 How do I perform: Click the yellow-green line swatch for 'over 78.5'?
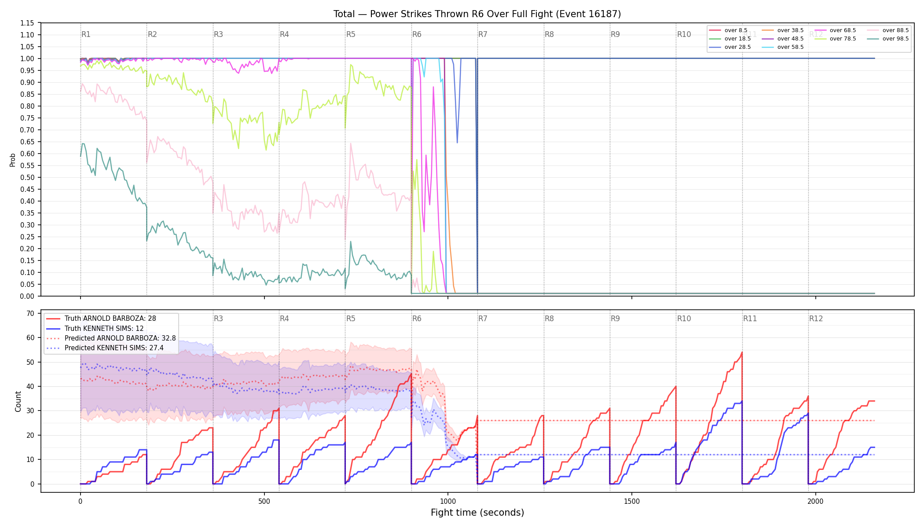pos(821,39)
